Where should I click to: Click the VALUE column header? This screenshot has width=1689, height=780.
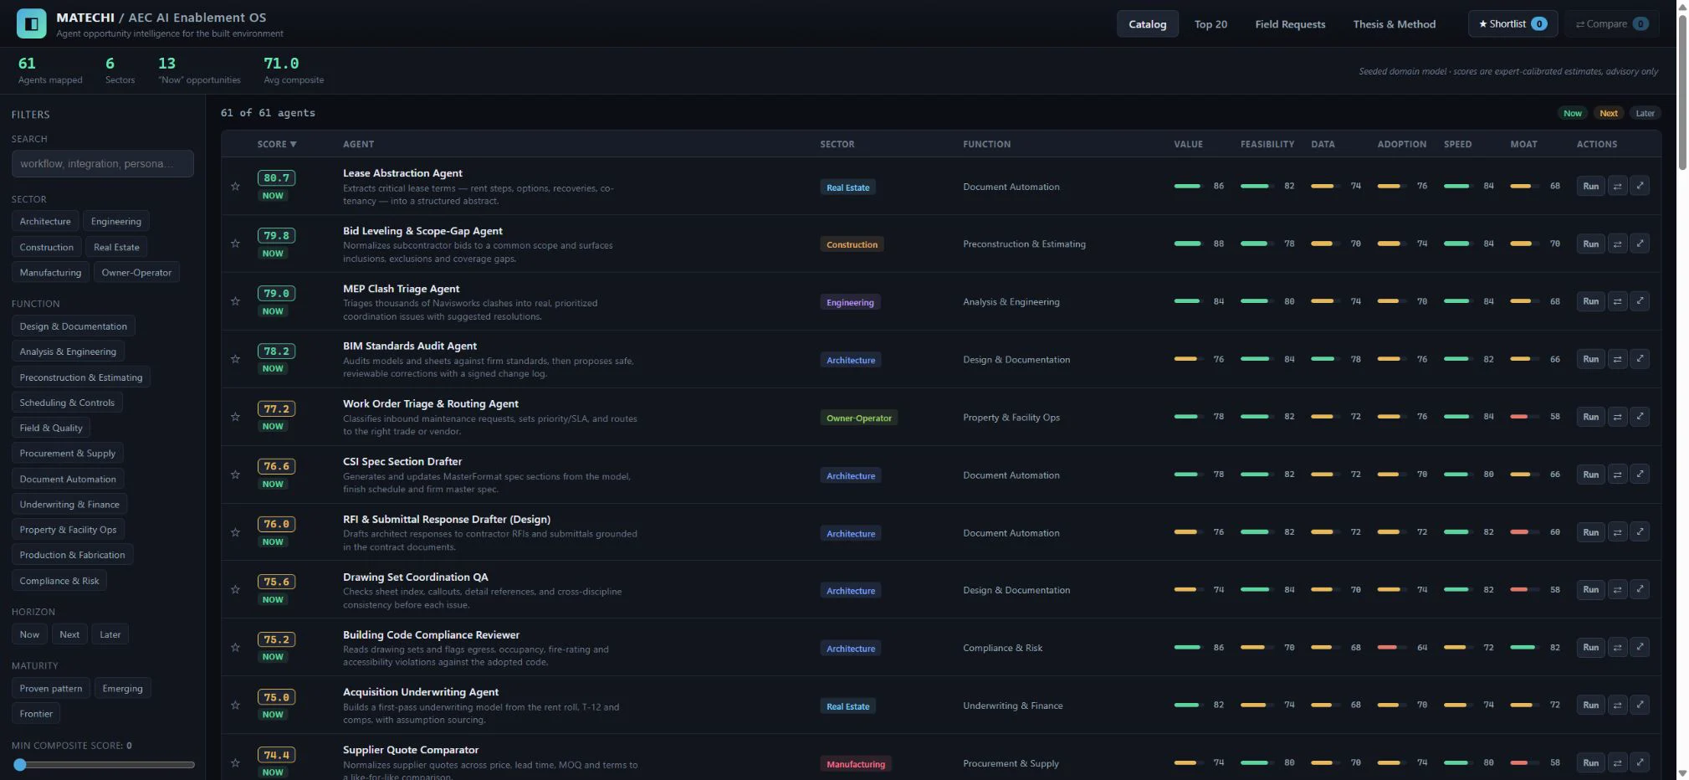click(1188, 144)
